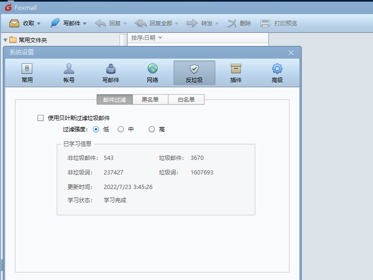Click the 收取 toolbar label
373x280 pixels.
[29, 23]
